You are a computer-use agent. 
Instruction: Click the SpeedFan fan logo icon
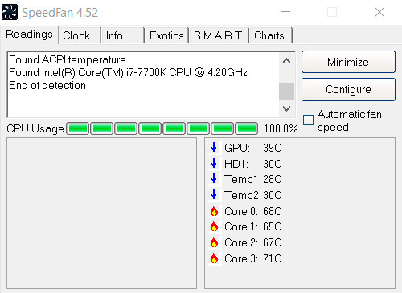[x=10, y=12]
